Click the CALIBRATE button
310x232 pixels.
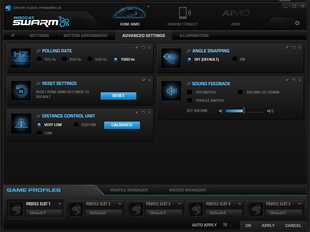pos(122,125)
